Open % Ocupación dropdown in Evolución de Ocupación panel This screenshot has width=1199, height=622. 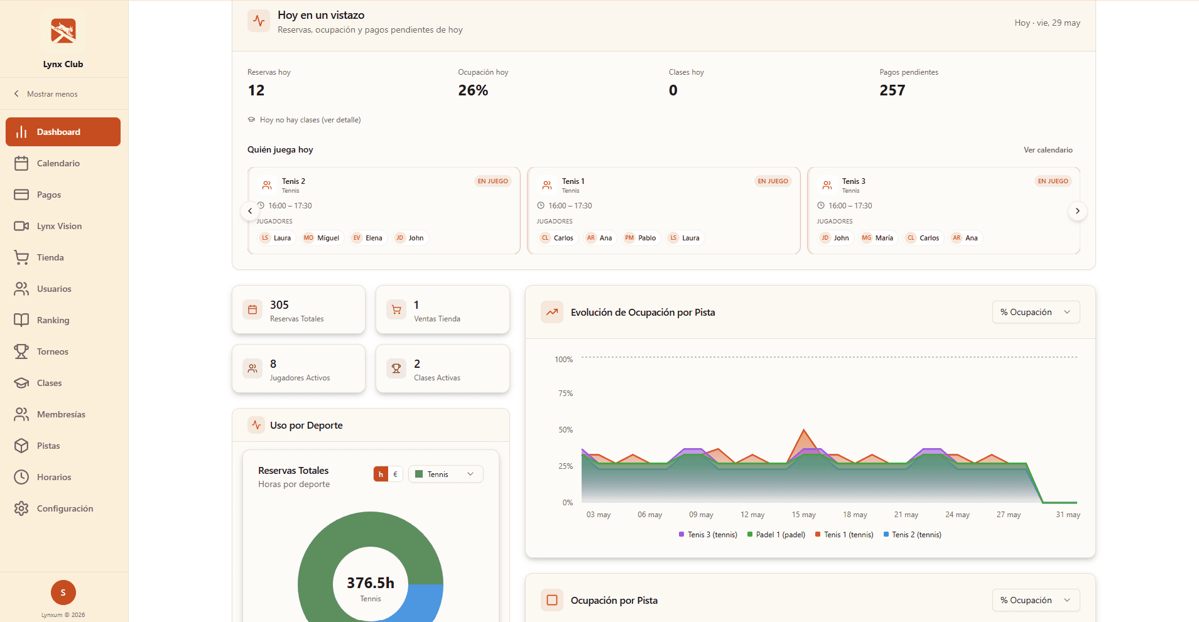click(1036, 312)
